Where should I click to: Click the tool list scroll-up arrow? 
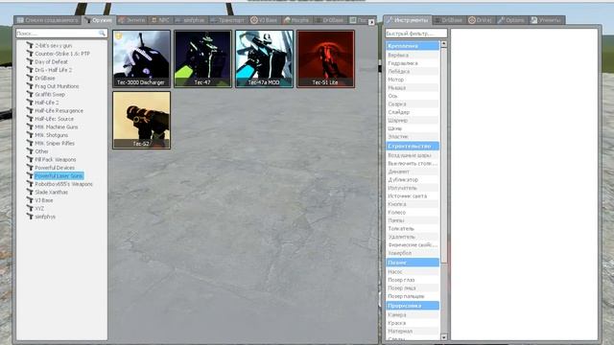pos(443,44)
